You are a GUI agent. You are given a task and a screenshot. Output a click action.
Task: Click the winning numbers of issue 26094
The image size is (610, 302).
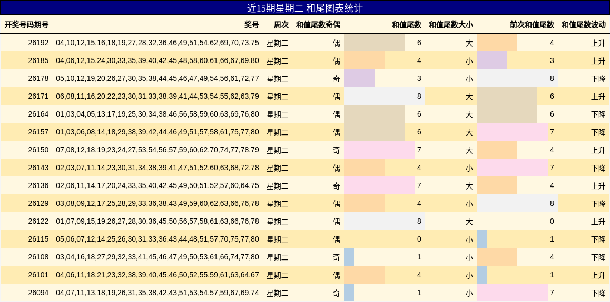(158, 293)
